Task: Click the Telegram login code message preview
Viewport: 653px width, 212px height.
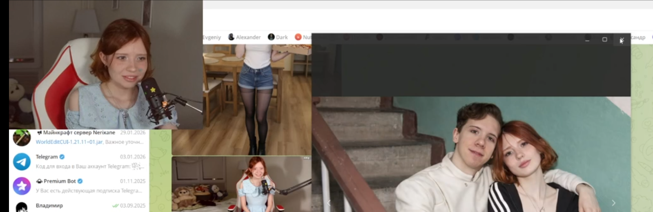Action: pyautogui.click(x=89, y=166)
